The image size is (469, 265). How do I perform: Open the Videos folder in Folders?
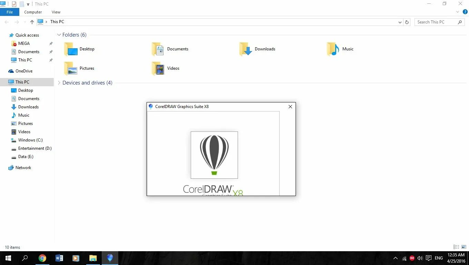[x=166, y=68]
